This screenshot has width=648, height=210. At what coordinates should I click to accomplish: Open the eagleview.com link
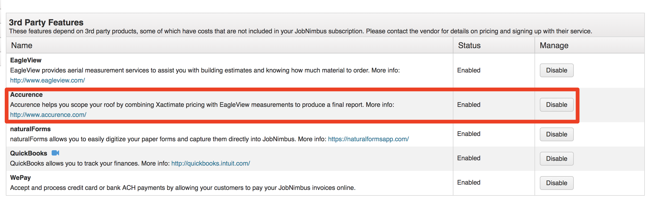(47, 80)
